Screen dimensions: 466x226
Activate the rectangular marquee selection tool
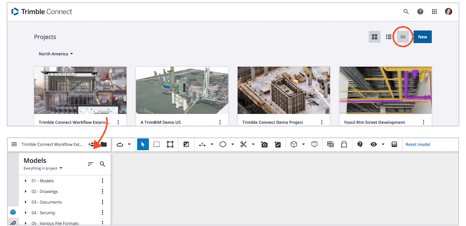pos(156,144)
